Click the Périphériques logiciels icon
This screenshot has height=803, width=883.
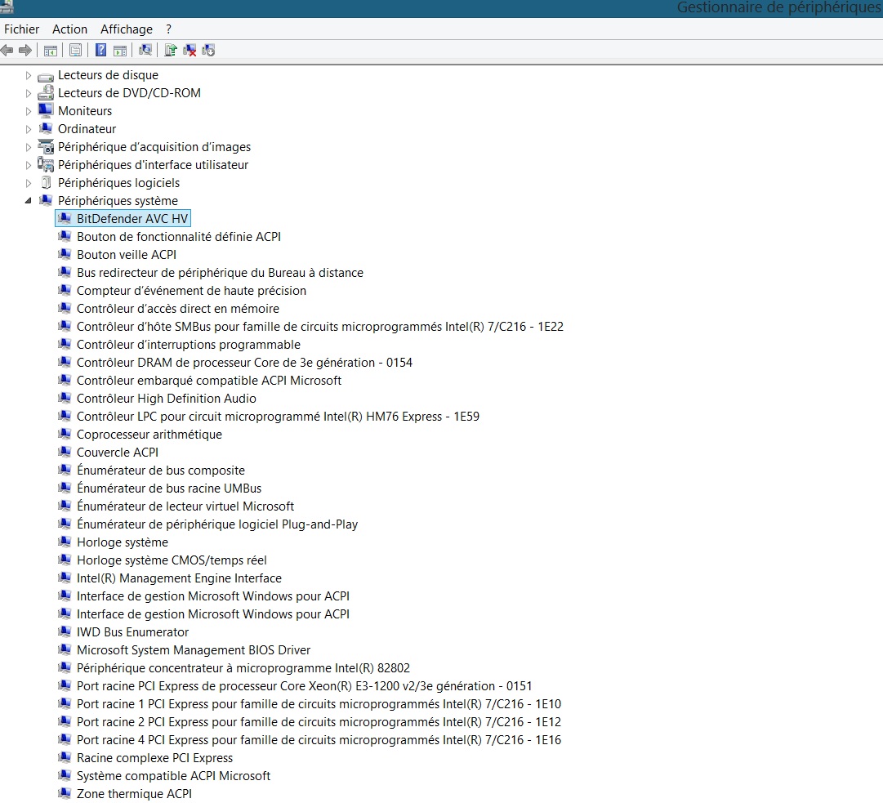pos(46,182)
